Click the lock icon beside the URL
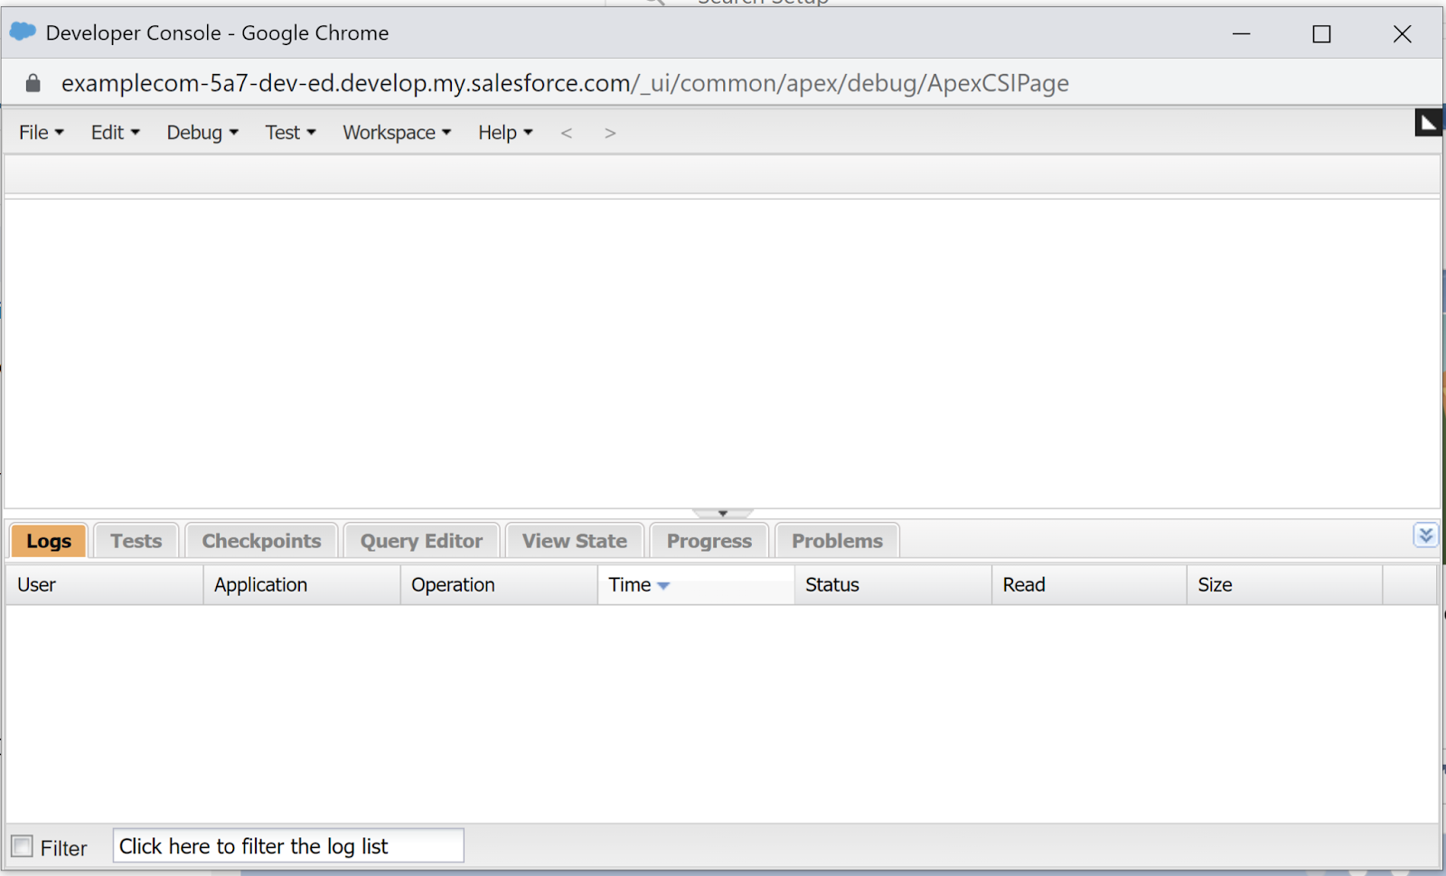This screenshot has height=876, width=1446. pos(33,83)
